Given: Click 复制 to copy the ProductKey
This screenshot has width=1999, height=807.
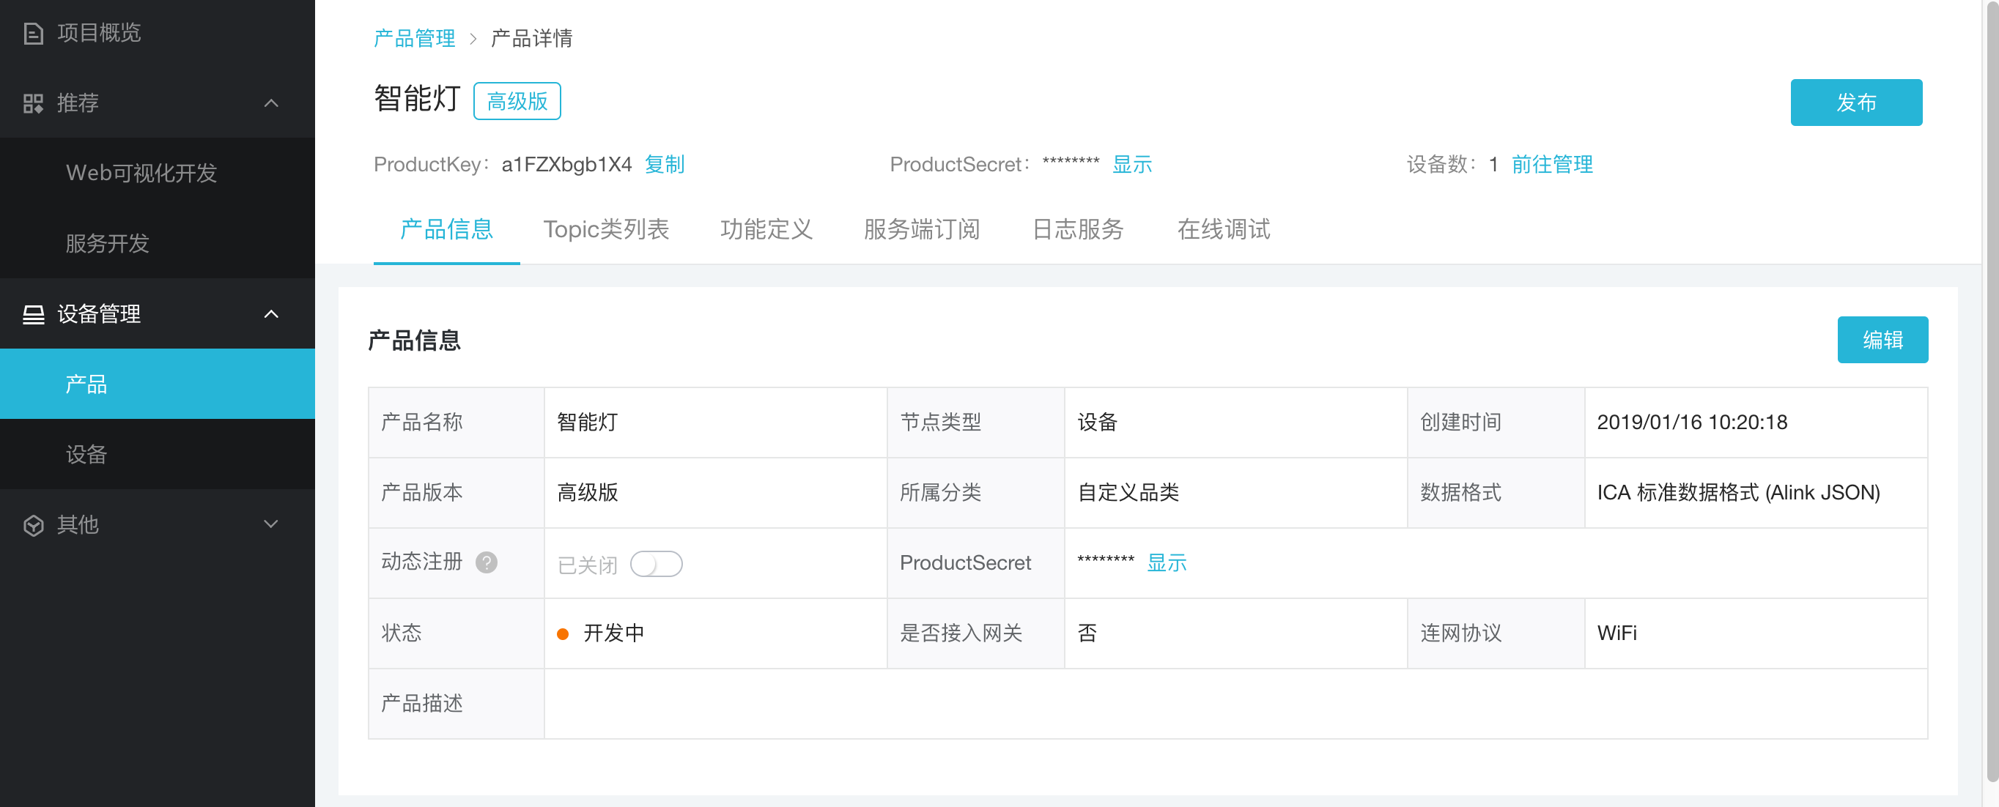Looking at the screenshot, I should click(665, 164).
